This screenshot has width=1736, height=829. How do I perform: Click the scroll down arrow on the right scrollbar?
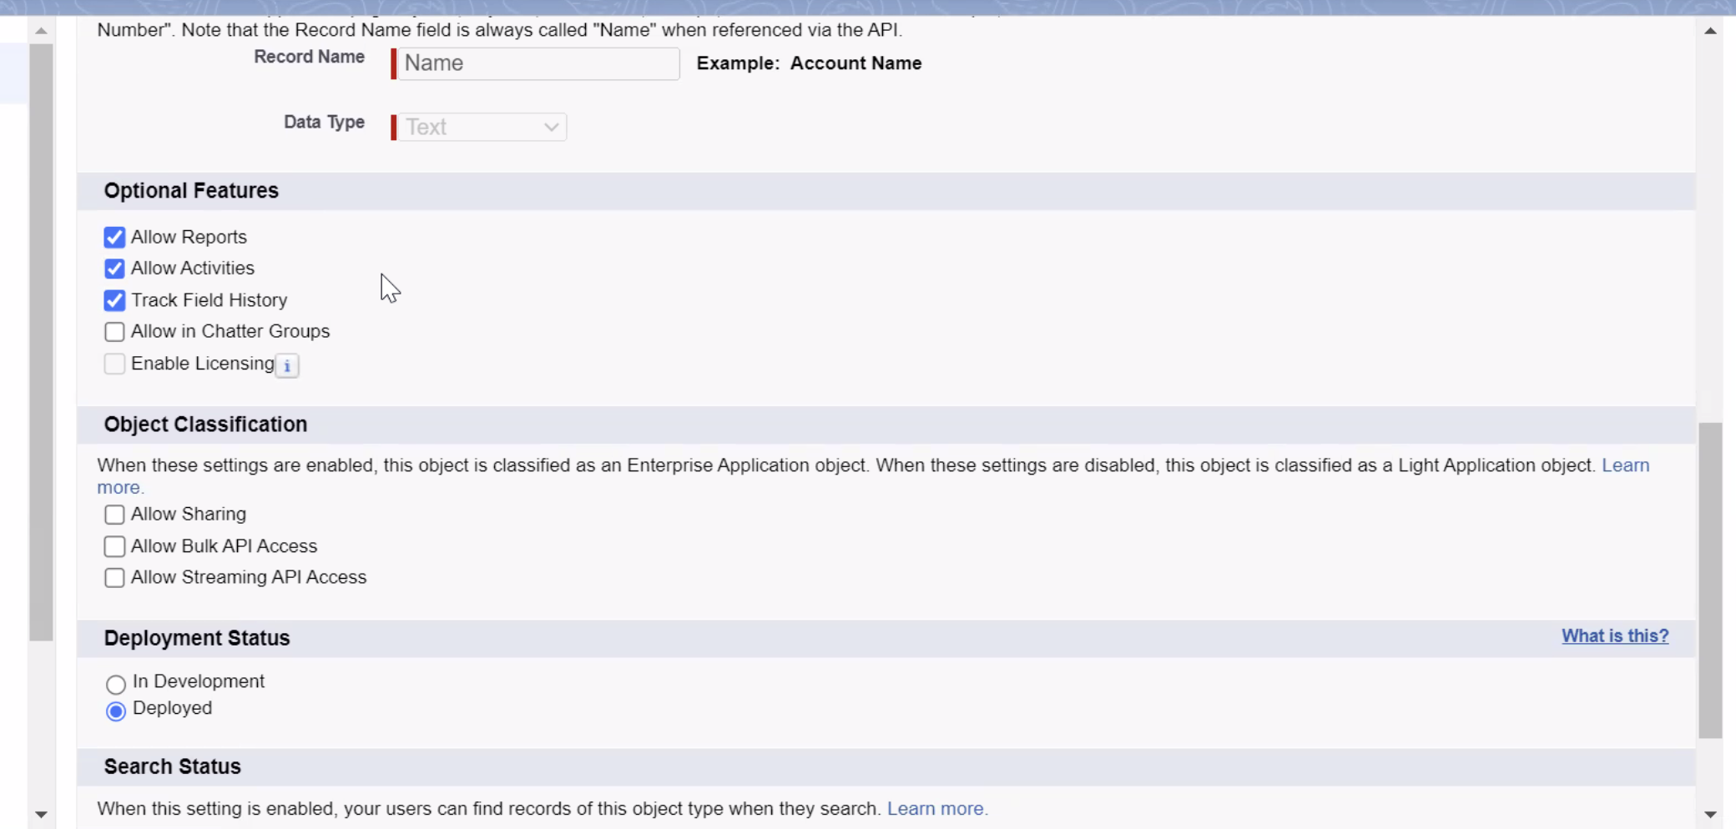point(1712,813)
